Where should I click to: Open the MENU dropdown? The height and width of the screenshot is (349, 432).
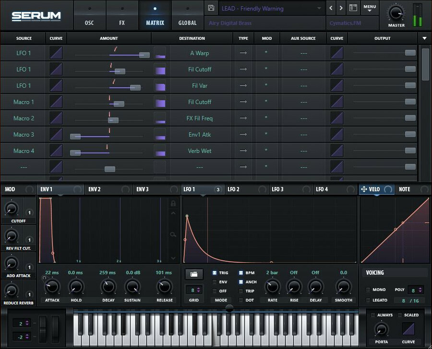click(370, 8)
